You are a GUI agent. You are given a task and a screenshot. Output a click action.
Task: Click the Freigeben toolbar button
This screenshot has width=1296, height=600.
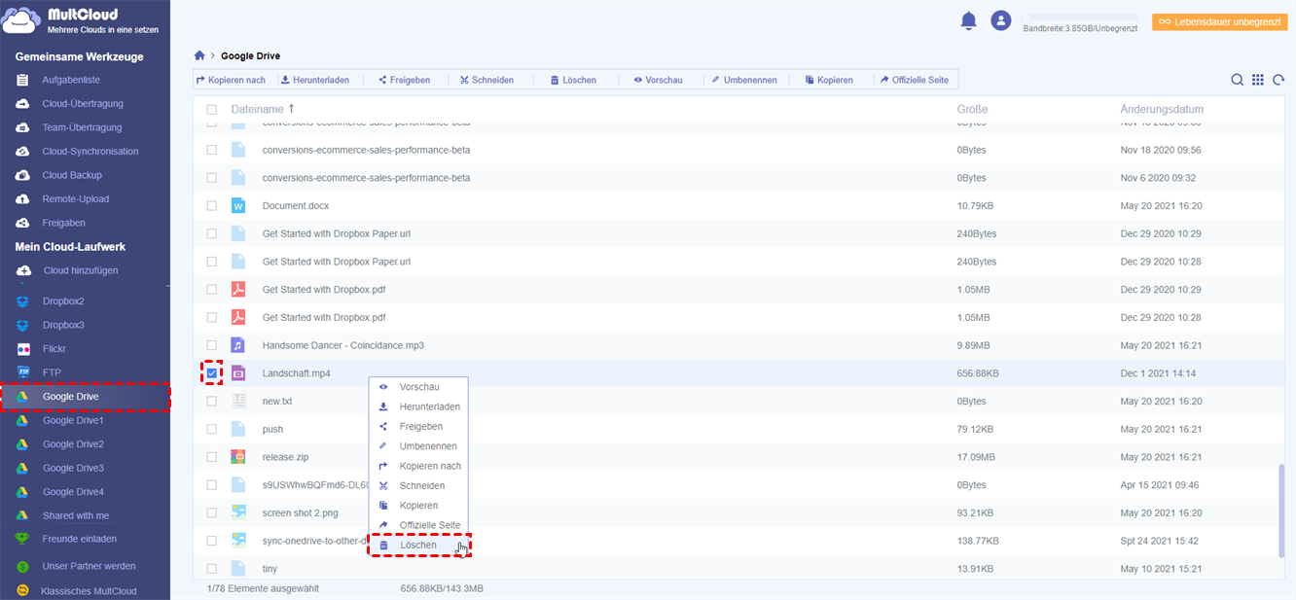(404, 80)
